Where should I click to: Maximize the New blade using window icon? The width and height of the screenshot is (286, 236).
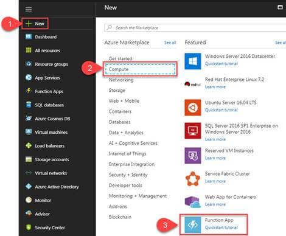(x=280, y=7)
